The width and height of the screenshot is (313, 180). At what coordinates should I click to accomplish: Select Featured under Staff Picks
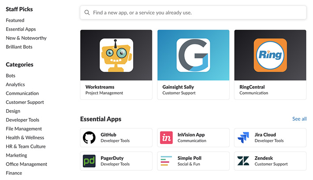[x=15, y=20]
